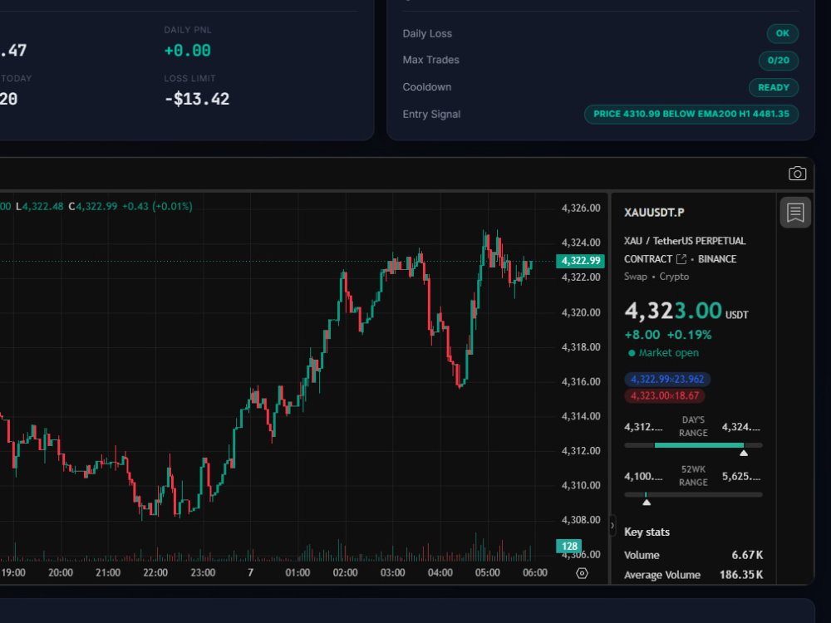The height and width of the screenshot is (623, 831).
Task: Click the +8.00 +0.19% change text
Action: click(668, 335)
